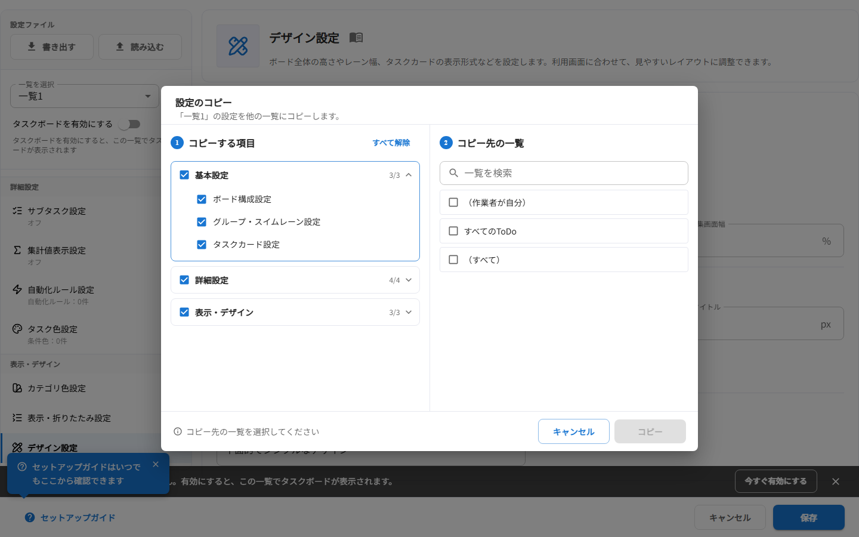Click the 集計値表示設定 sigma icon
Screen dimensions: 859x537
[x=17, y=250]
